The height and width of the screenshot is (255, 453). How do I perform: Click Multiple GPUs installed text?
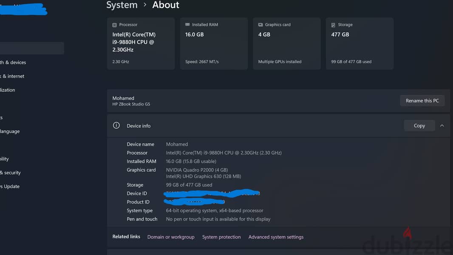tap(280, 62)
